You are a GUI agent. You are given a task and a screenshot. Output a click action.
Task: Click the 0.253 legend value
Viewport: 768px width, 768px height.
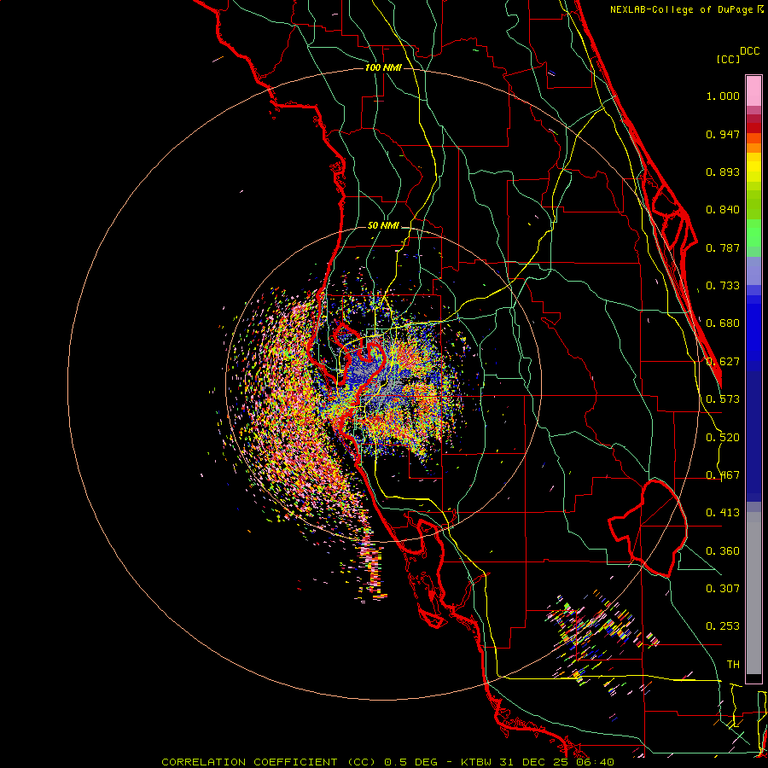point(723,626)
